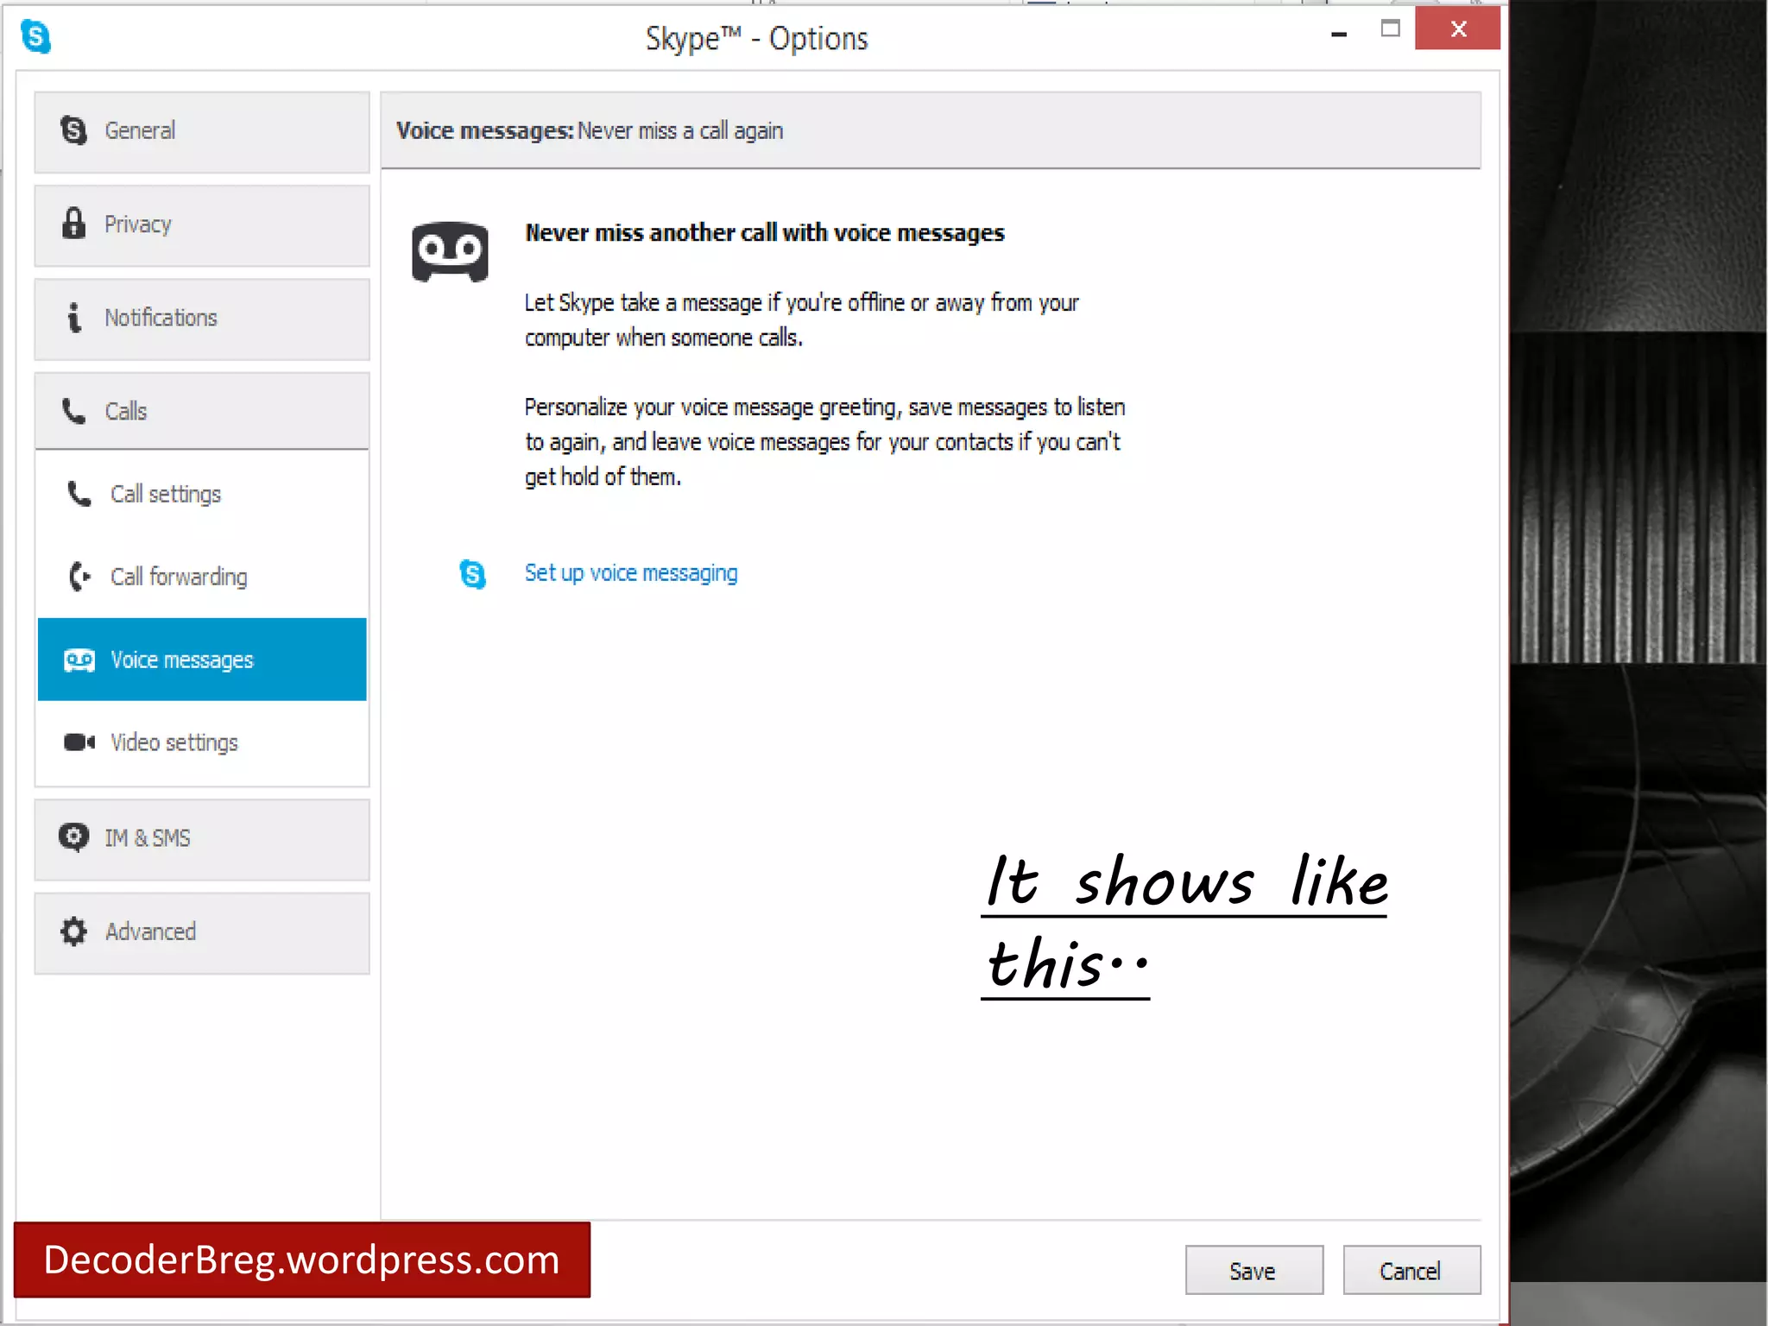Click the Save button
The image size is (1768, 1326).
[1253, 1270]
